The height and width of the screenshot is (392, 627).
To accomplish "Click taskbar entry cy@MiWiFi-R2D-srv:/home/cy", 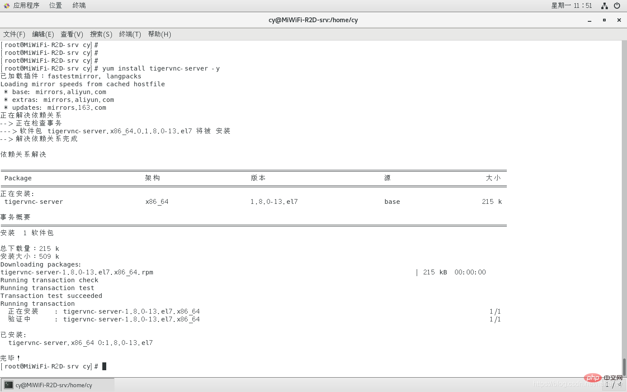I will coord(57,385).
